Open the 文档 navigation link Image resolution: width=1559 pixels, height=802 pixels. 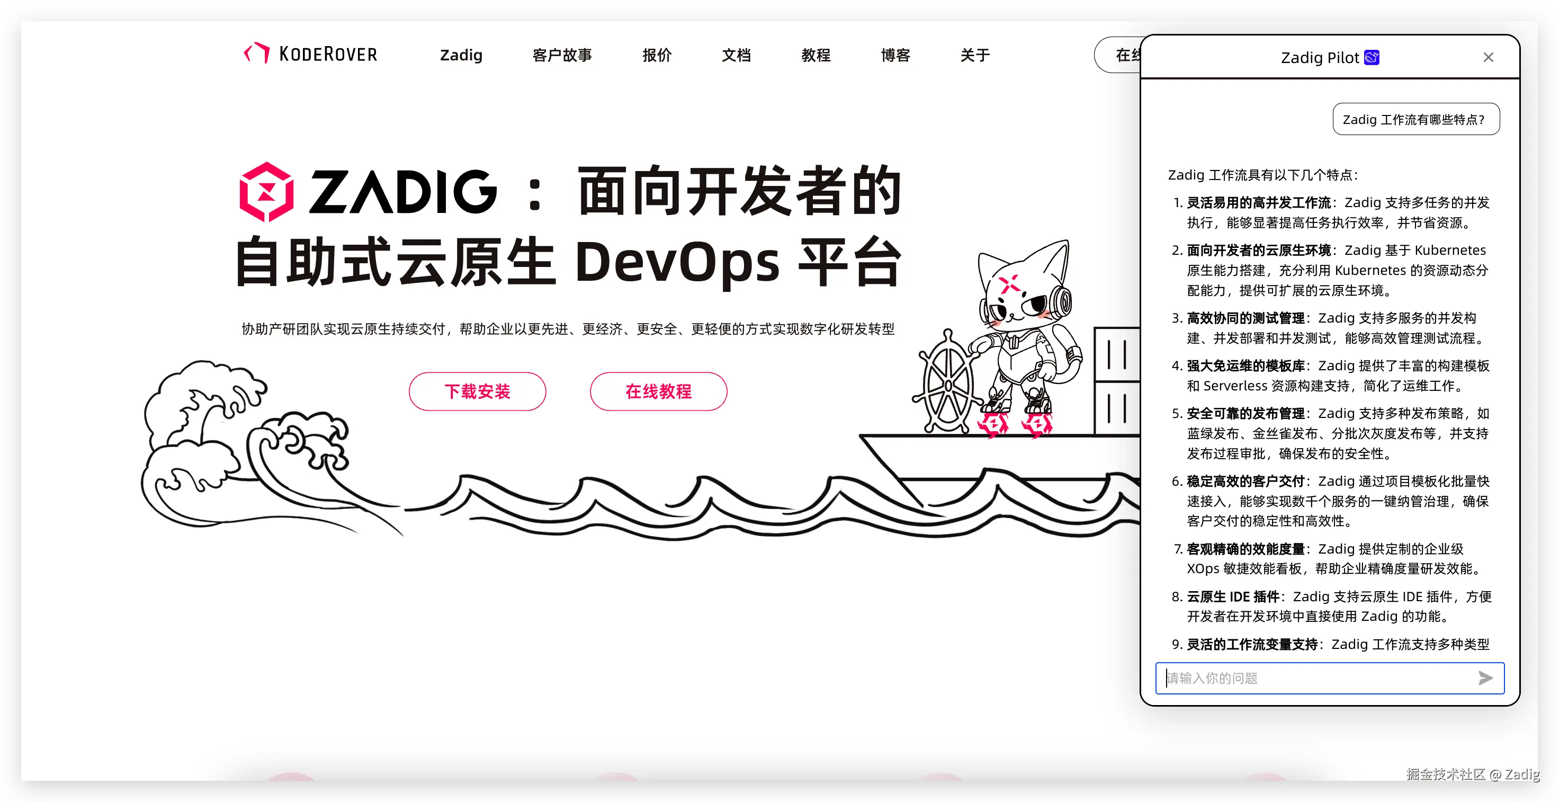[736, 55]
